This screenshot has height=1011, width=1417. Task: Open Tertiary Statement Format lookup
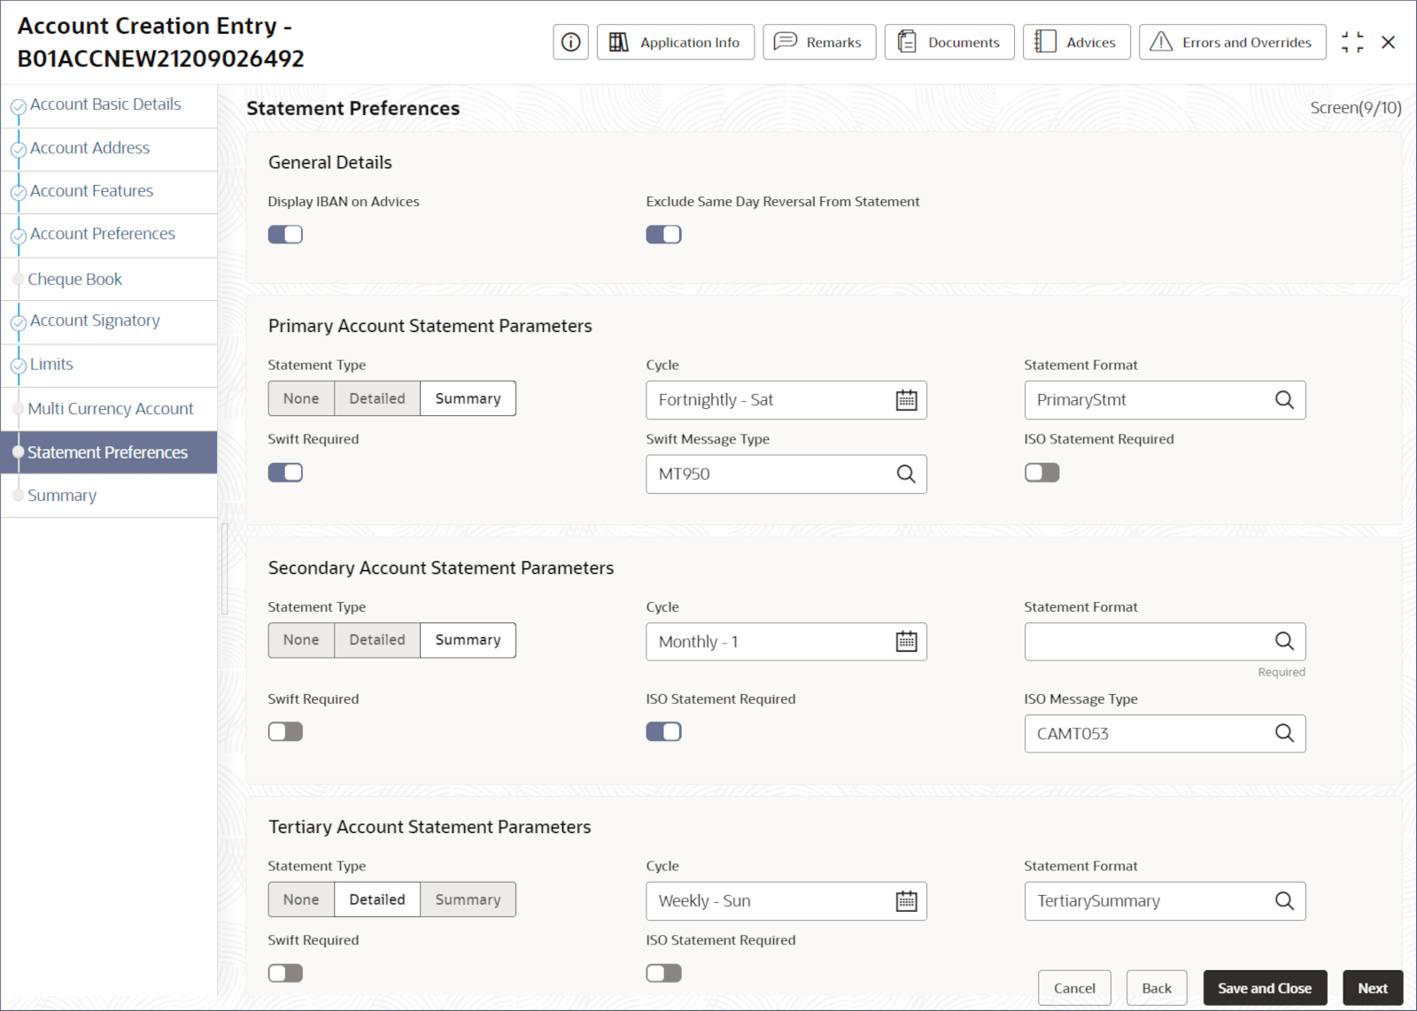coord(1283,901)
